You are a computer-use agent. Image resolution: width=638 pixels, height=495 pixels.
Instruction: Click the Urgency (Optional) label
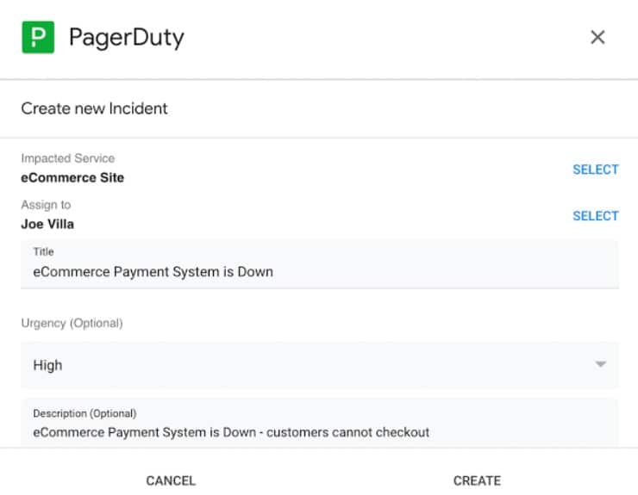coord(72,324)
